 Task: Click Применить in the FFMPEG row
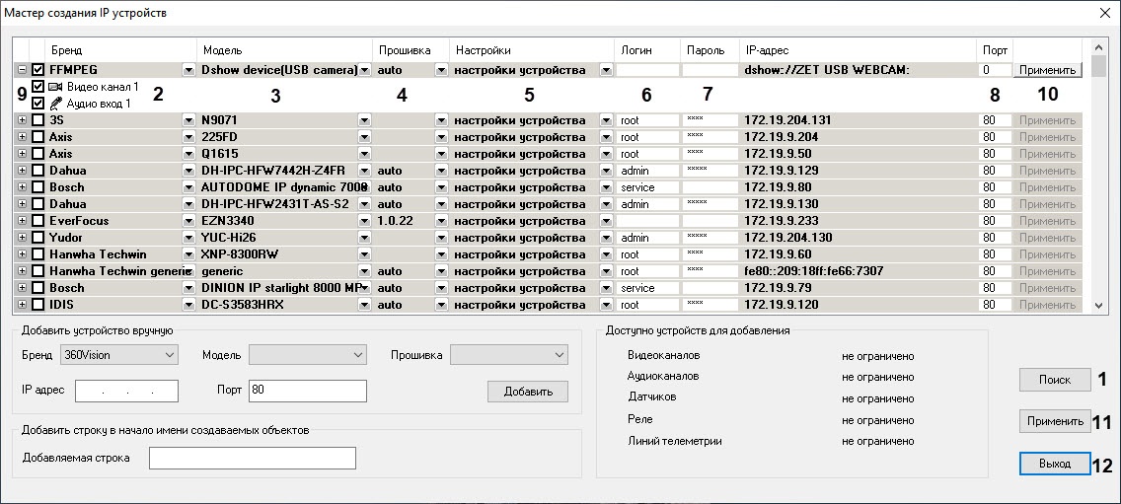point(1047,70)
